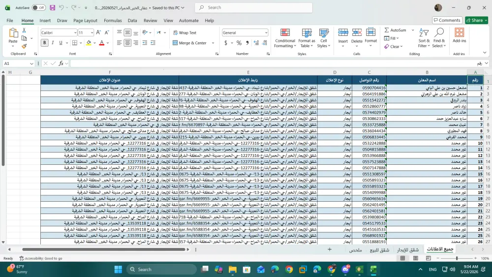Switch to Page Layout view in status bar
Screen dimensions: 492x277
pos(416,258)
